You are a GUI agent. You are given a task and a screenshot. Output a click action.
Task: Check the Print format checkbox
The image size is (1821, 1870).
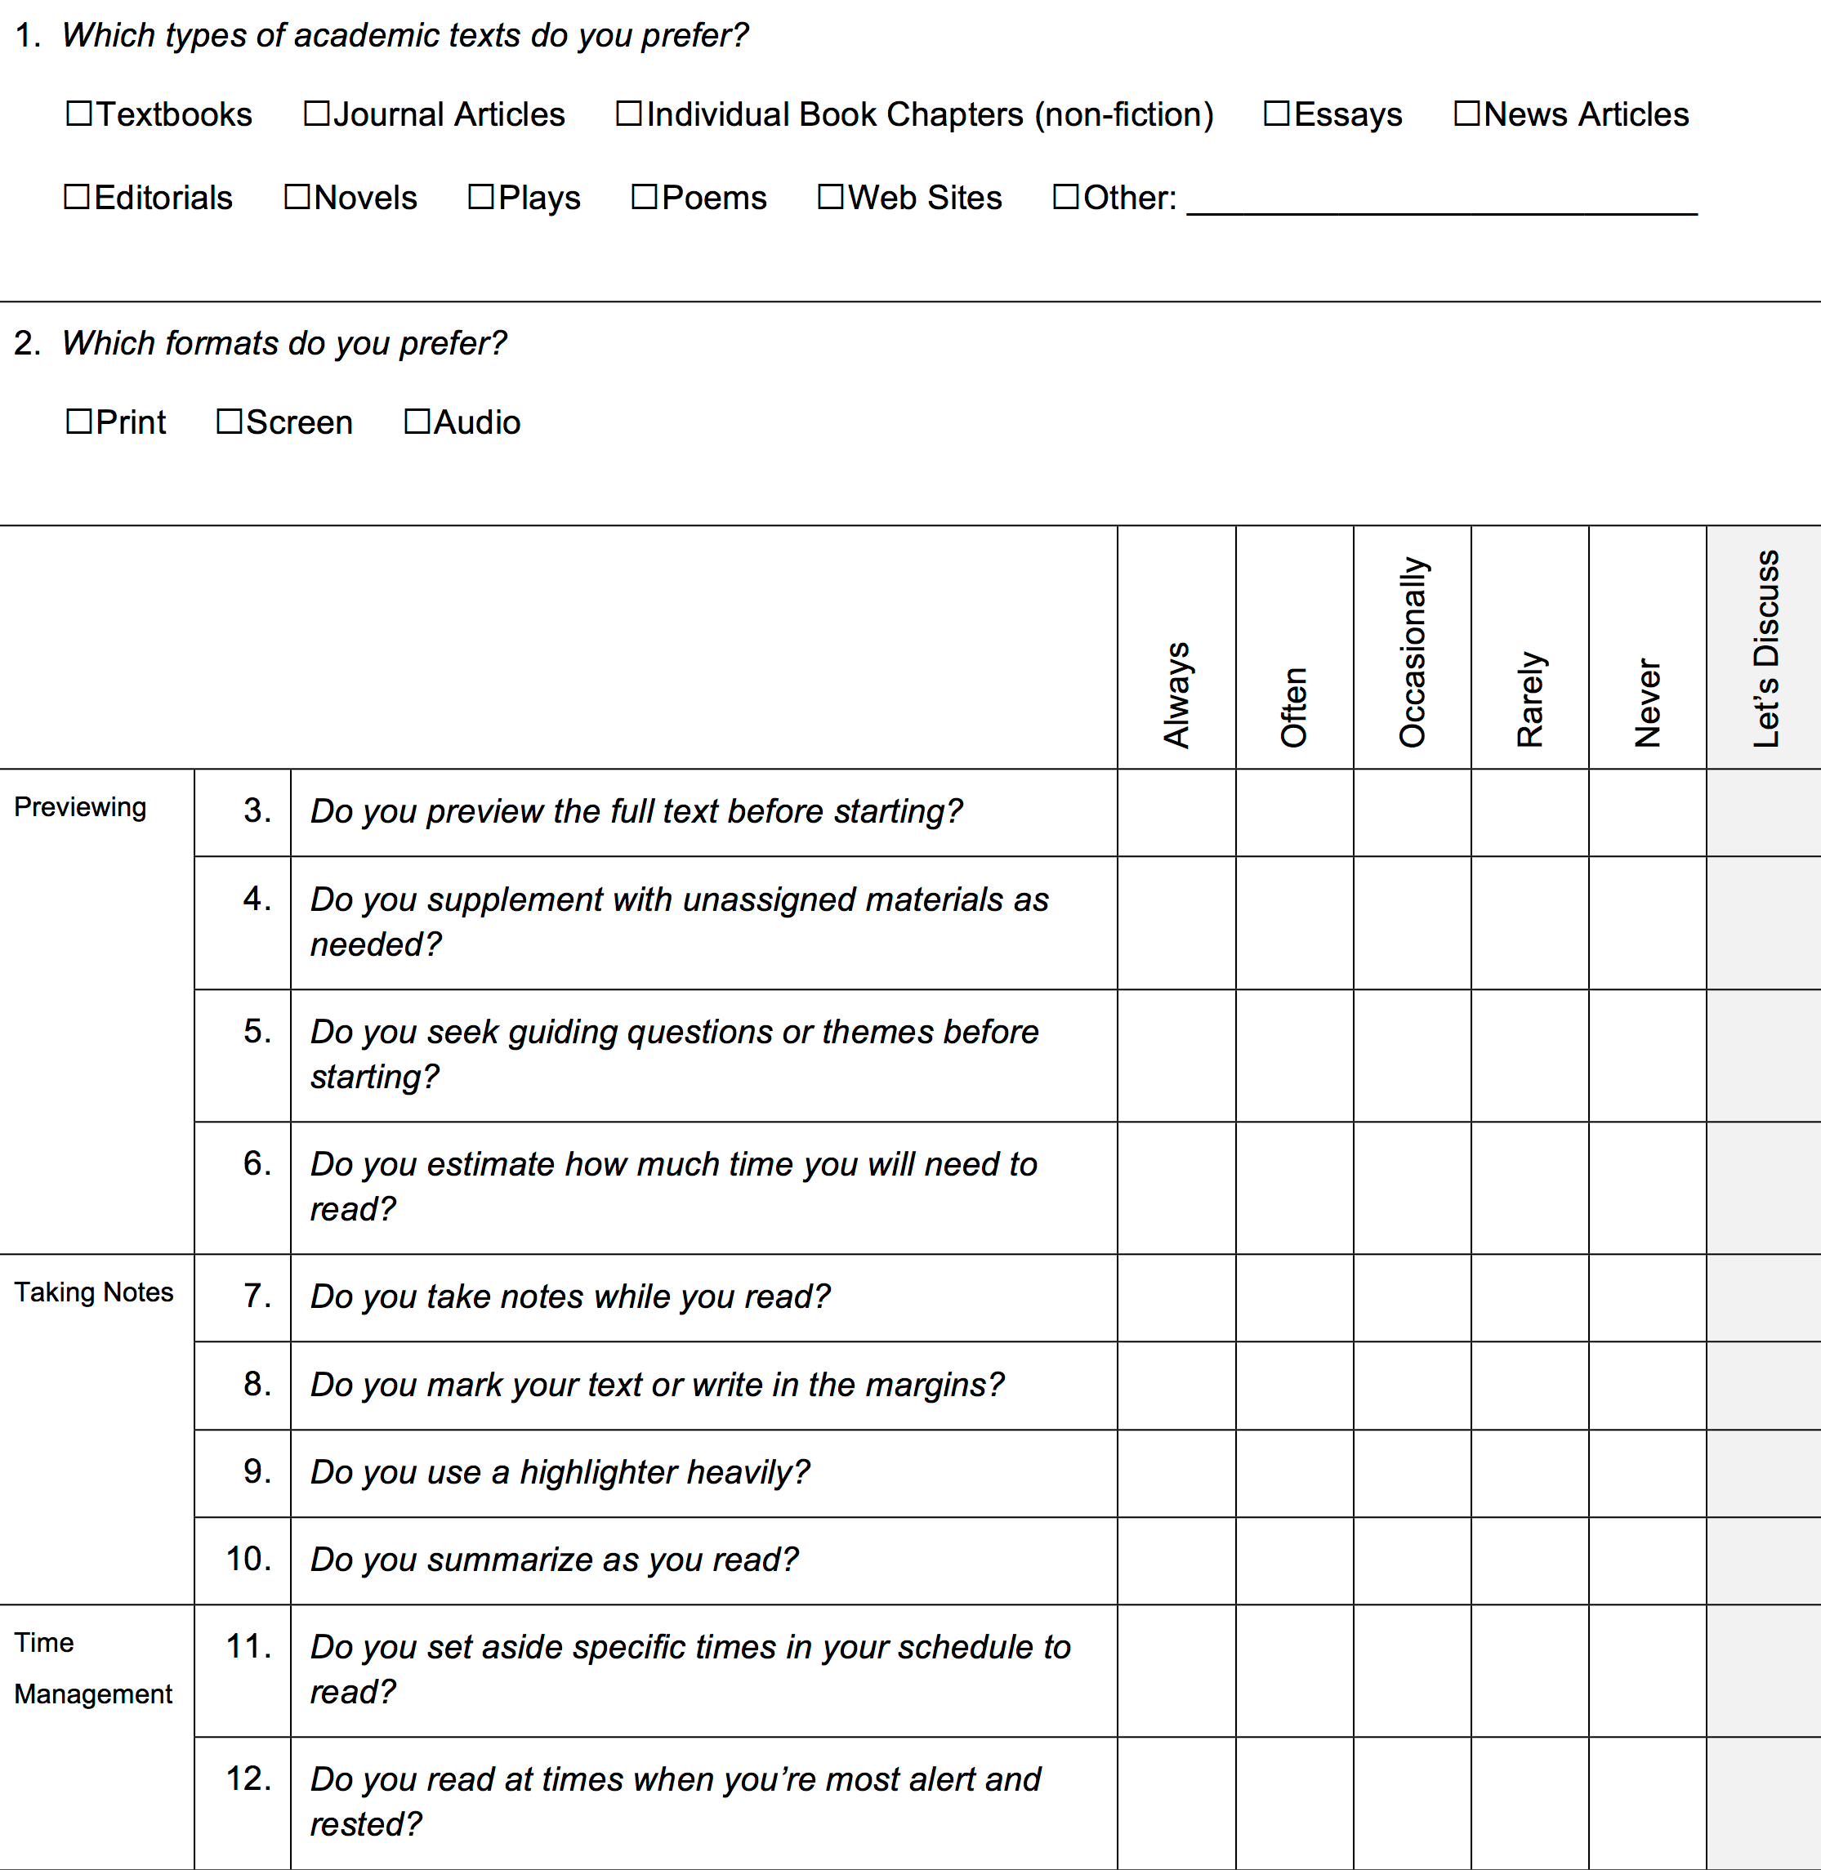pyautogui.click(x=79, y=422)
